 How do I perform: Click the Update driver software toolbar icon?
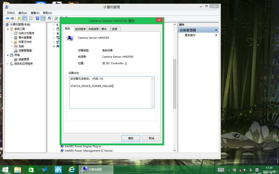tap(56, 18)
